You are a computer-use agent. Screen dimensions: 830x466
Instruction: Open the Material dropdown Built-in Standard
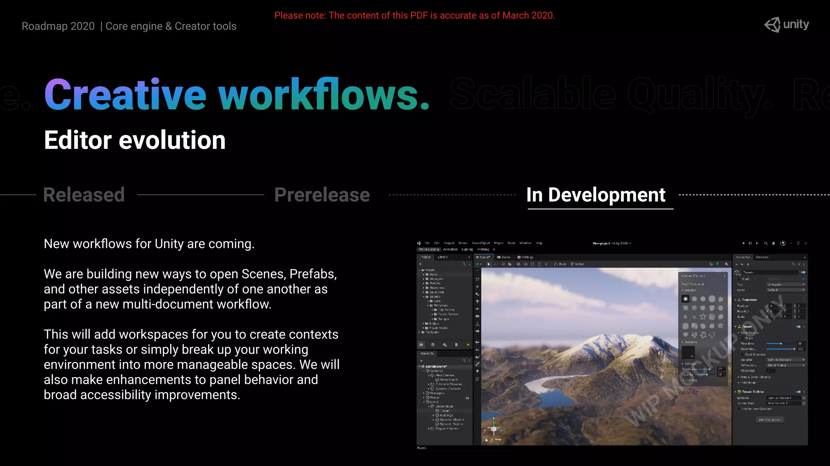pyautogui.click(x=786, y=360)
